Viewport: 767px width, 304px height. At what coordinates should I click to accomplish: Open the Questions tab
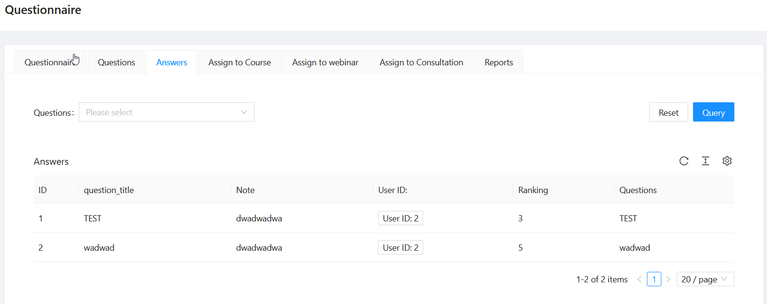116,62
